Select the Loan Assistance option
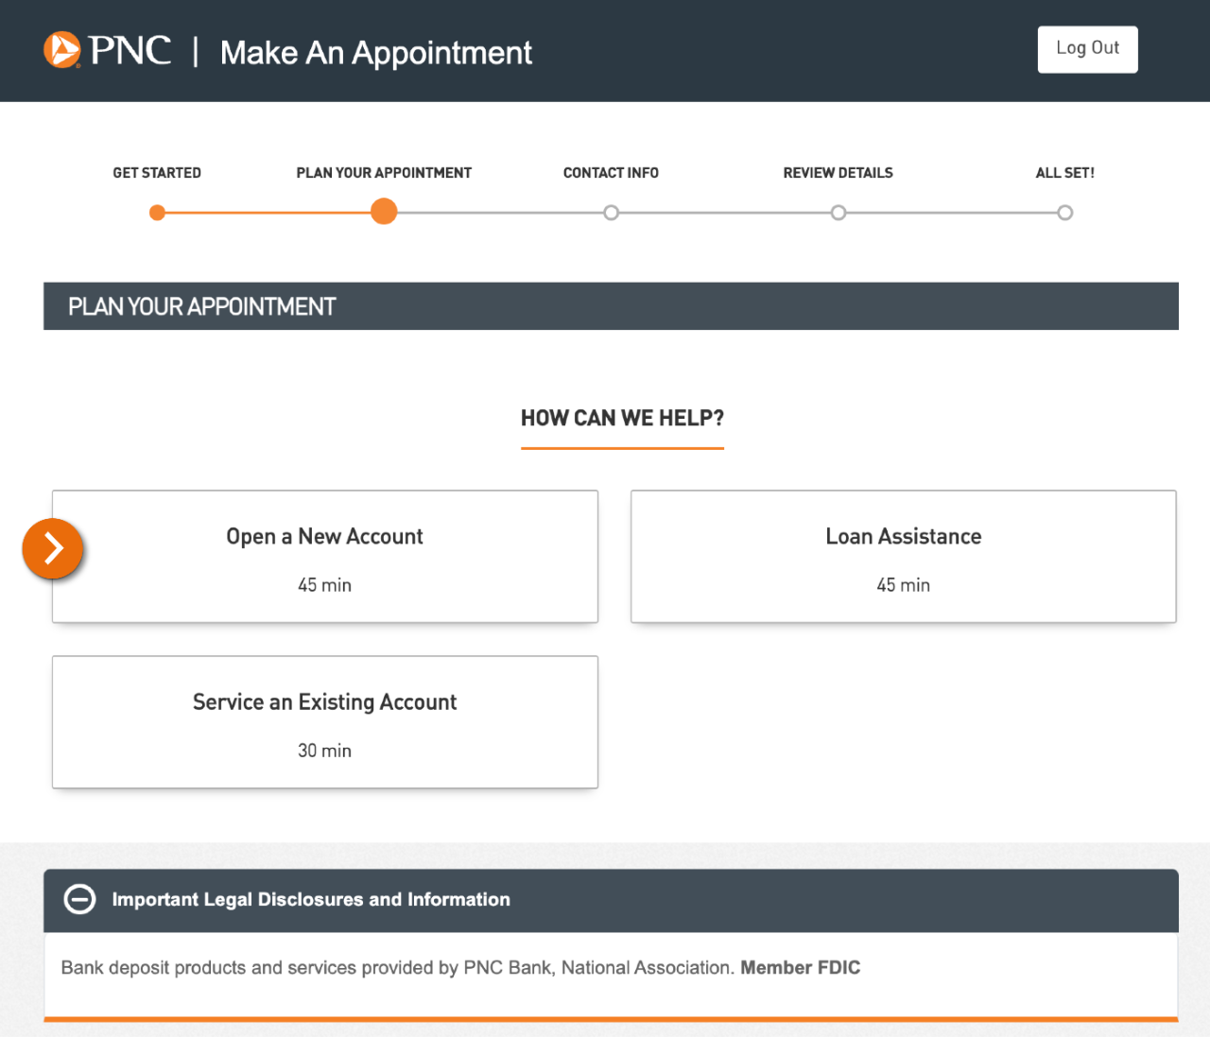The height and width of the screenshot is (1037, 1210). [903, 556]
